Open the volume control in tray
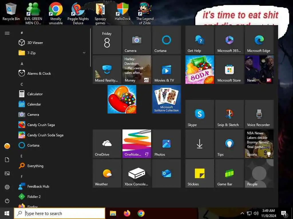The height and width of the screenshot is (219, 293). (256, 213)
